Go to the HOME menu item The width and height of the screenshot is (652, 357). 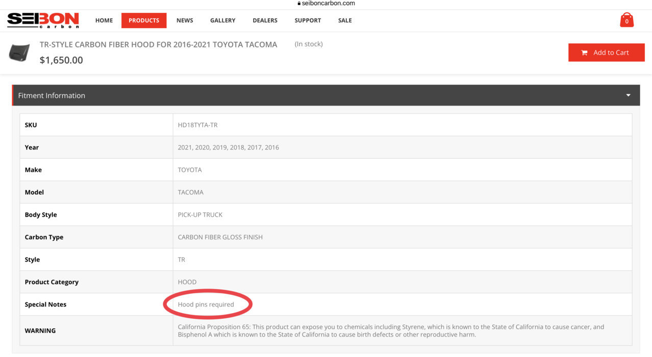[104, 20]
